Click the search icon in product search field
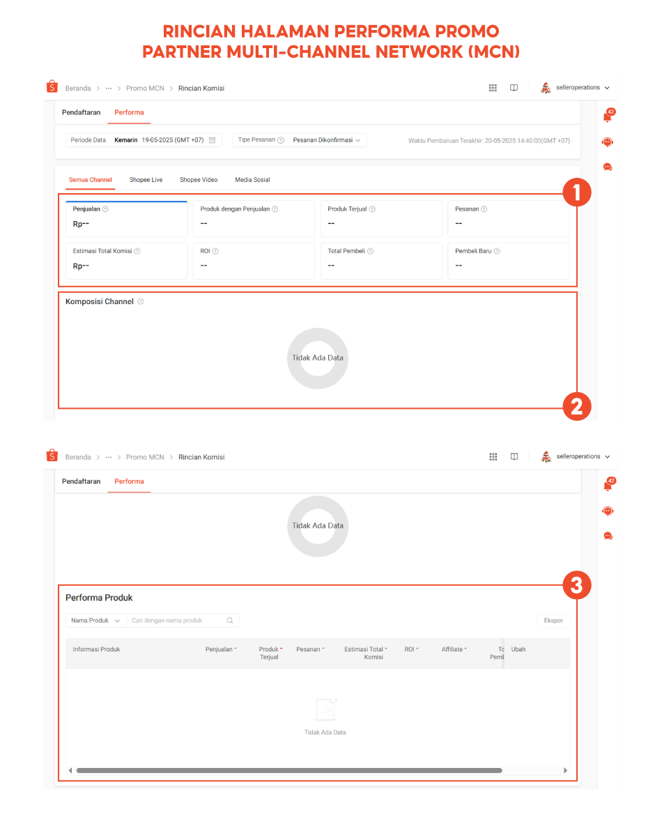Viewport: 662px width, 814px height. click(x=230, y=620)
